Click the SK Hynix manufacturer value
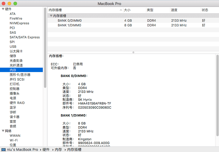The image size is (219, 152). (x=85, y=100)
